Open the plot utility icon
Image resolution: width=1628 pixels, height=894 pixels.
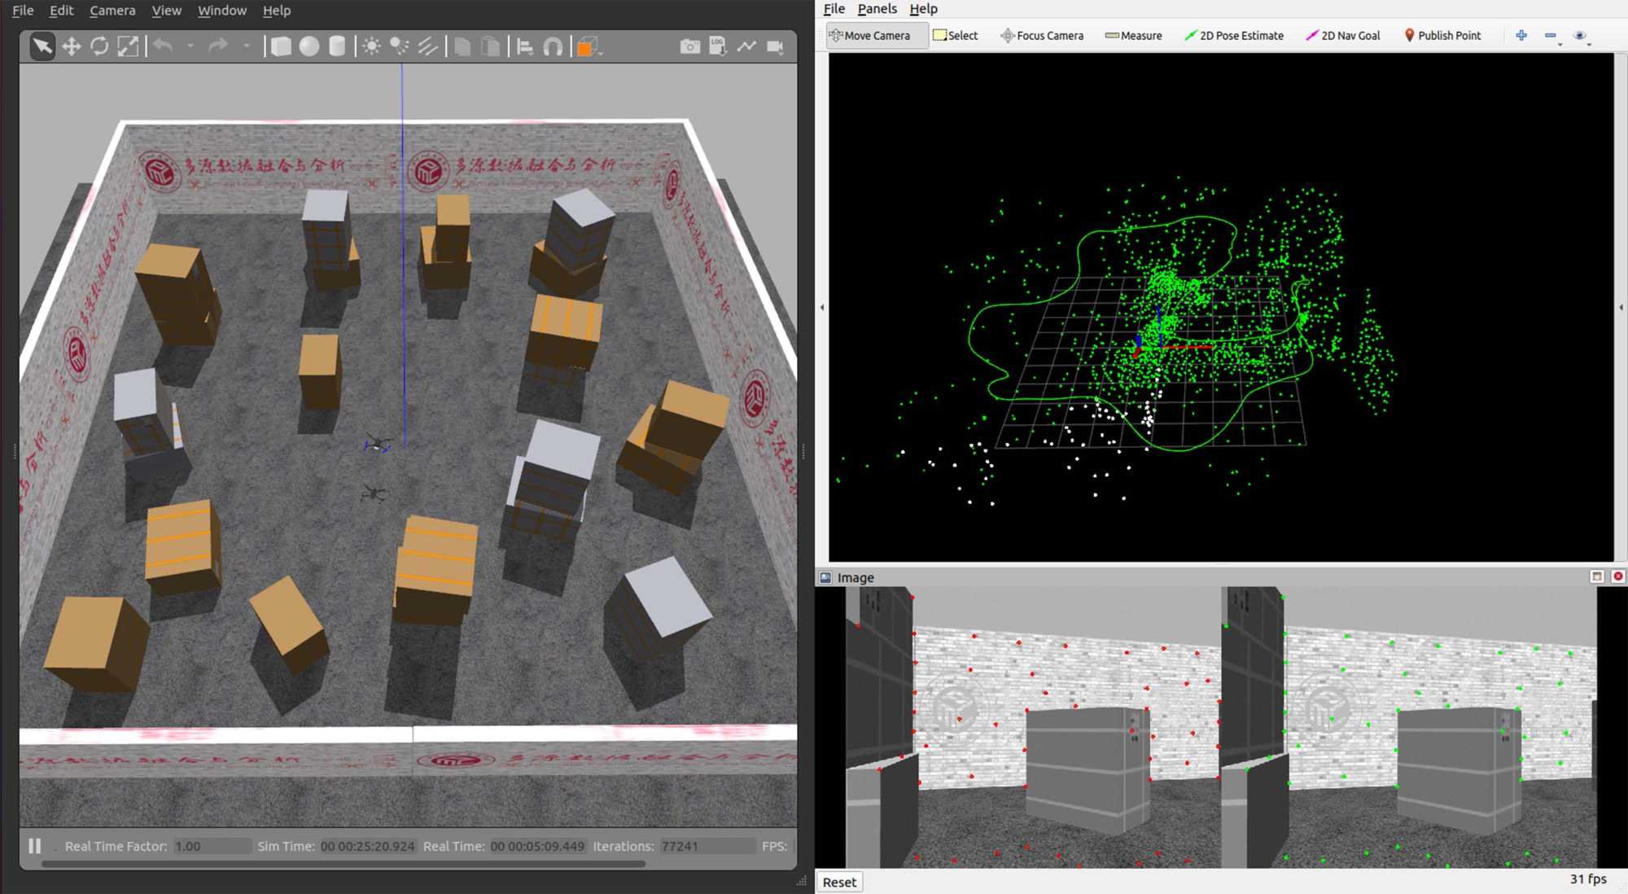[x=746, y=46]
